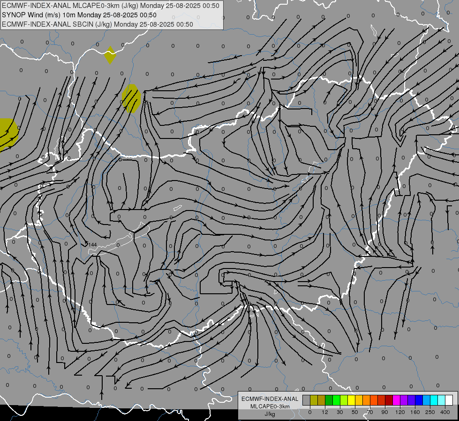The width and height of the screenshot is (459, 421).
Task: Click the lime yellow-green legend swatch
Action: 344,400
